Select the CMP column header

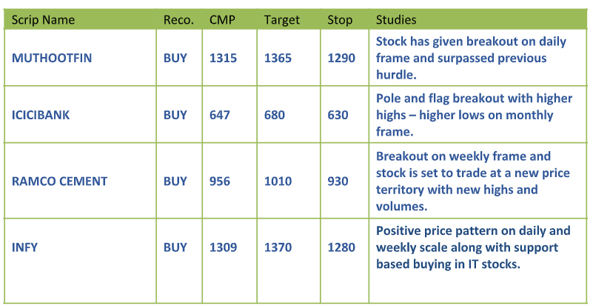[222, 19]
